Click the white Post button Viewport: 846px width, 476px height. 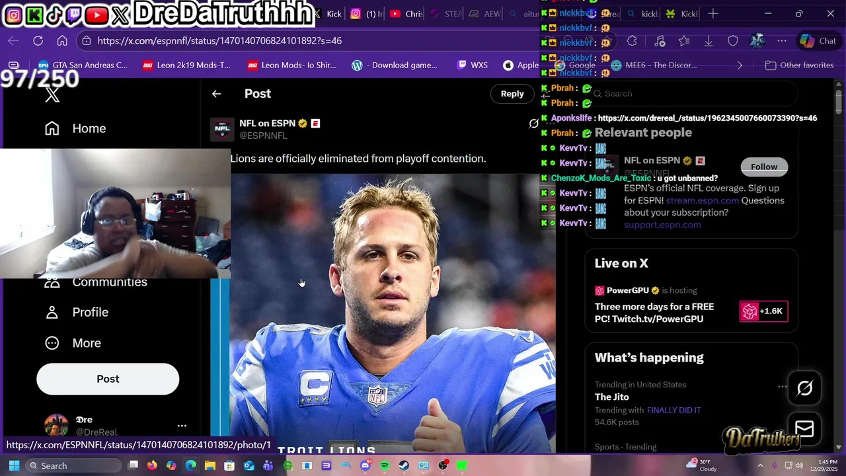pyautogui.click(x=108, y=379)
